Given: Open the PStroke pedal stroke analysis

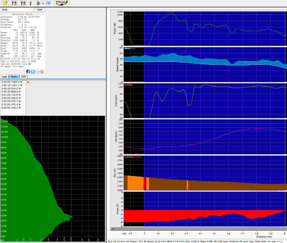Looking at the screenshot, I should 62,3.
